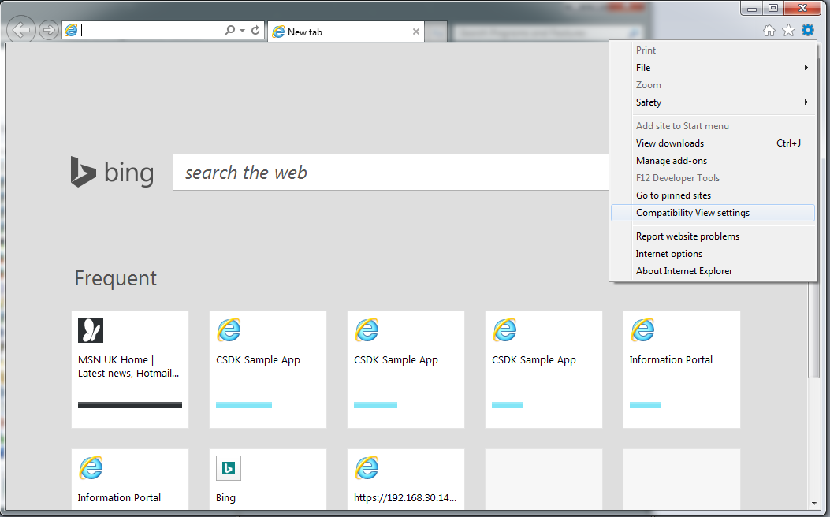
Task: Focus the address bar text field
Action: [x=151, y=30]
